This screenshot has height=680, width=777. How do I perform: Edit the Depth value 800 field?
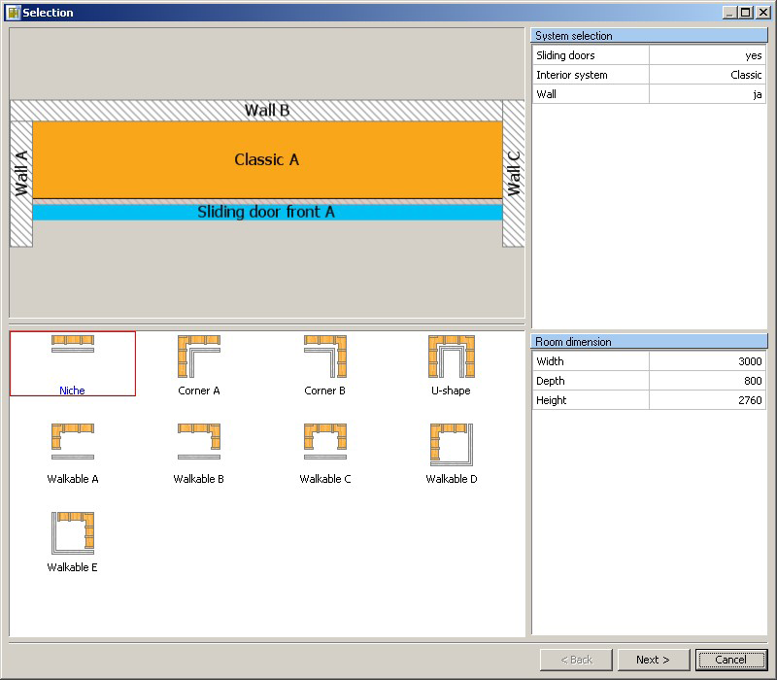point(706,381)
